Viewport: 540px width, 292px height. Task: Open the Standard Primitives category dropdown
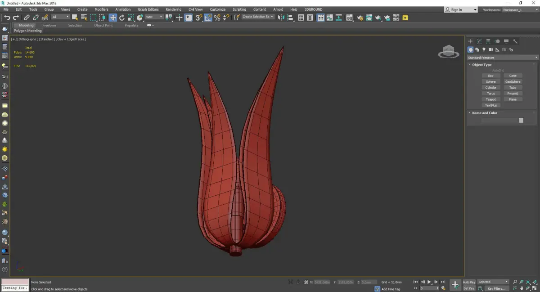pos(503,58)
